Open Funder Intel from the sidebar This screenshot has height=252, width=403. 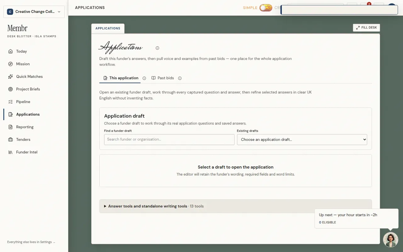tap(34, 152)
